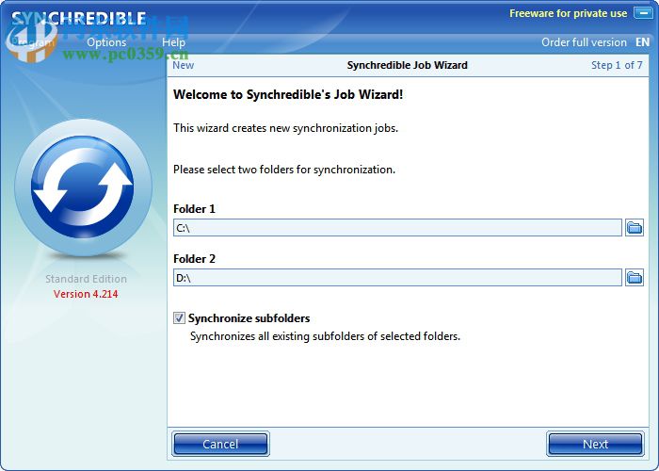
Task: Click the New label in wizard header
Action: pos(184,65)
